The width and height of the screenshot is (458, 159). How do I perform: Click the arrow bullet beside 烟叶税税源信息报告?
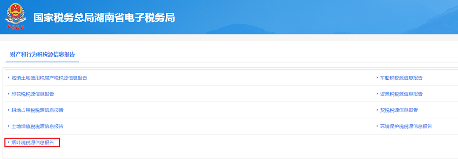pyautogui.click(x=9, y=142)
